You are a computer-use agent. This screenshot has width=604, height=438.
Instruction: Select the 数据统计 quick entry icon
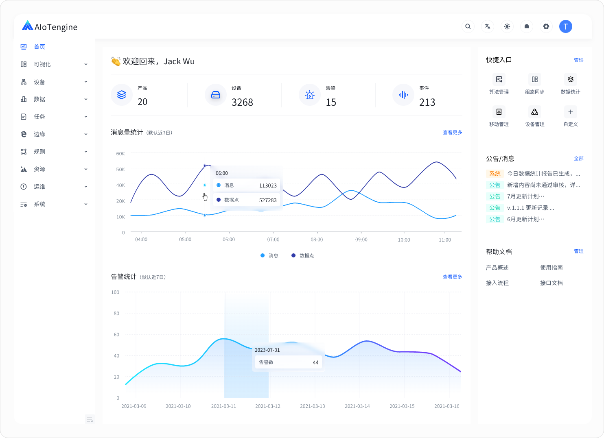571,79
